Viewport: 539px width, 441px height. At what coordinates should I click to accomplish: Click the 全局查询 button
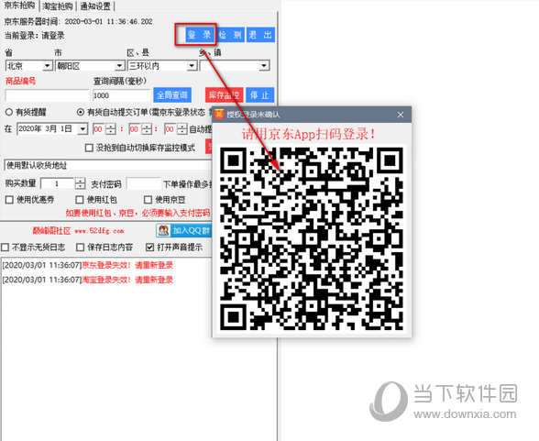tap(172, 95)
